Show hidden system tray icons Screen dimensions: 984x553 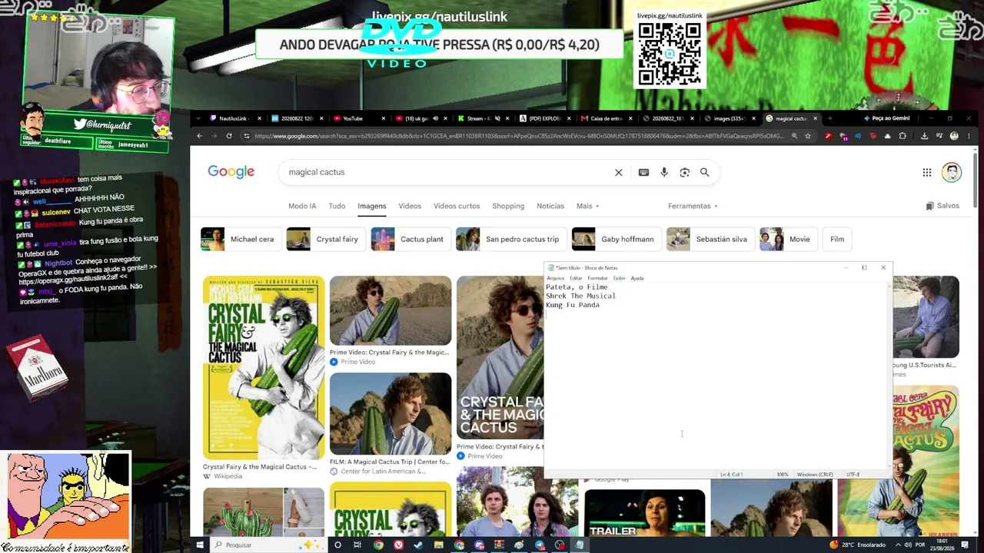(x=896, y=545)
